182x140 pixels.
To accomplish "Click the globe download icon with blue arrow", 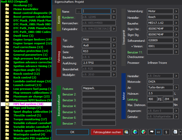I will click(135, 132).
